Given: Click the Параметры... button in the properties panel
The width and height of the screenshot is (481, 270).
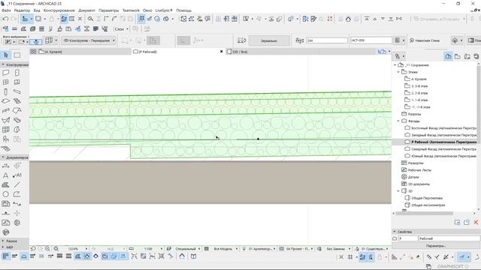Looking at the screenshot, I should tap(436, 246).
